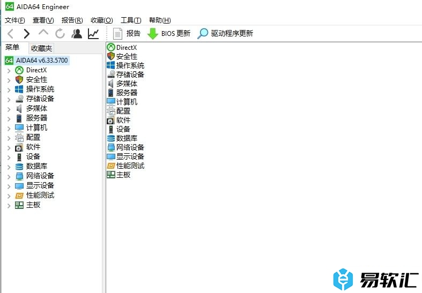Click the 存储设备 disk icon in the tree
422x293 pixels.
coord(19,99)
